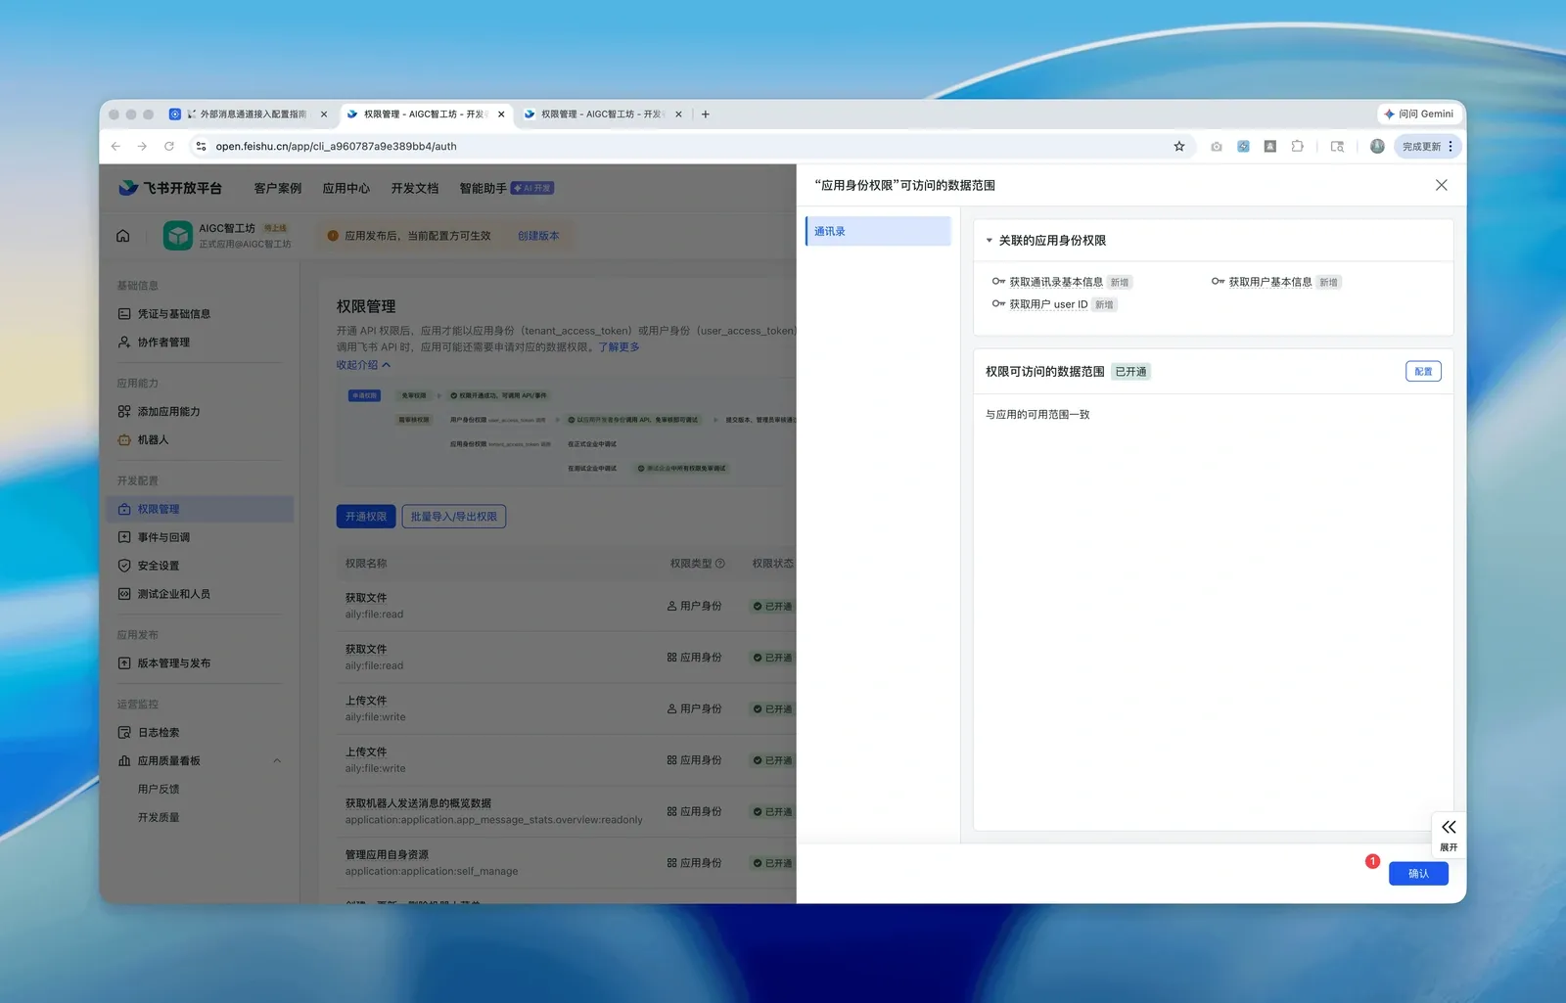Bookmark this page with the star icon
The width and height of the screenshot is (1566, 1003).
tap(1179, 146)
